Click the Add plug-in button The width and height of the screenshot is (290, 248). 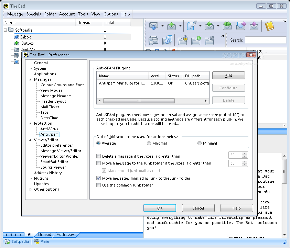click(228, 76)
